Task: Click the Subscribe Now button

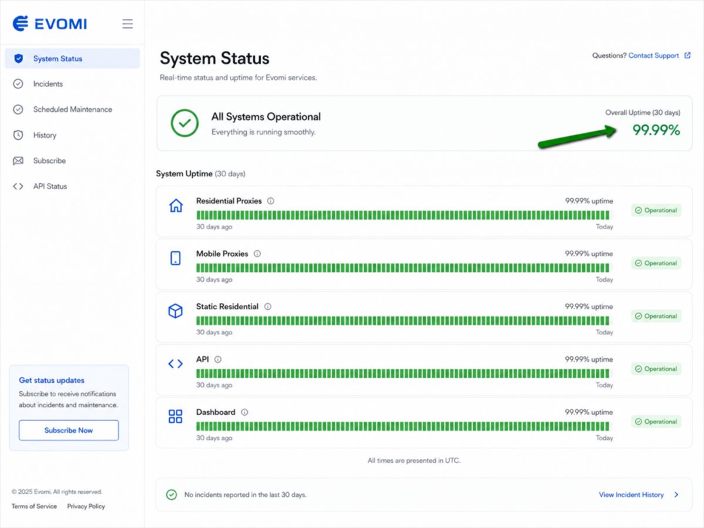Action: pyautogui.click(x=69, y=430)
